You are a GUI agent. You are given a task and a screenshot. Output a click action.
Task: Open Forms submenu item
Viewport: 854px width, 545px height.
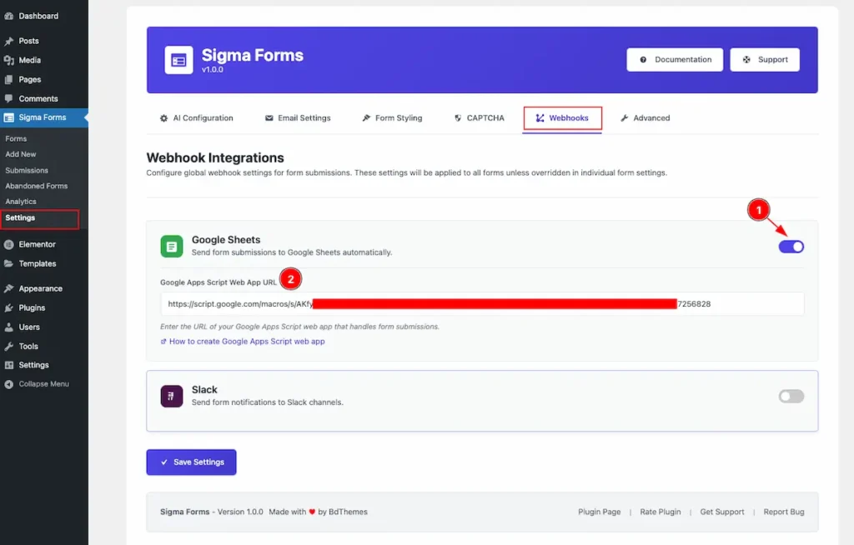17,139
